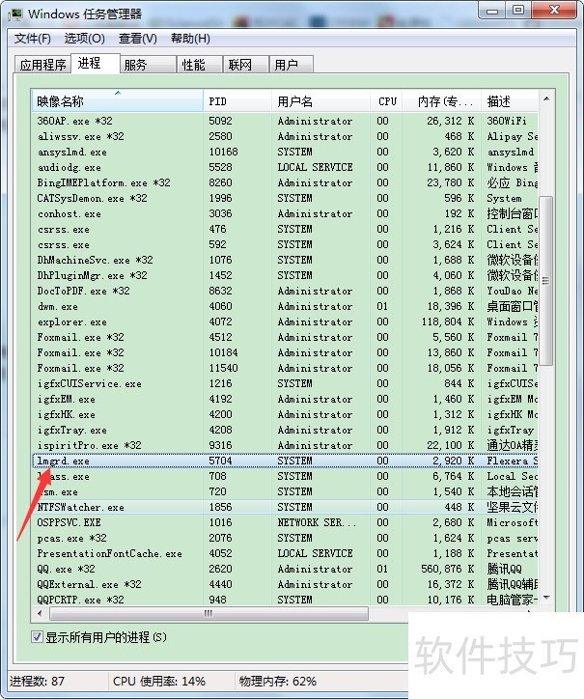Sort by 映像名称 column header
This screenshot has width=584, height=699.
pyautogui.click(x=117, y=101)
